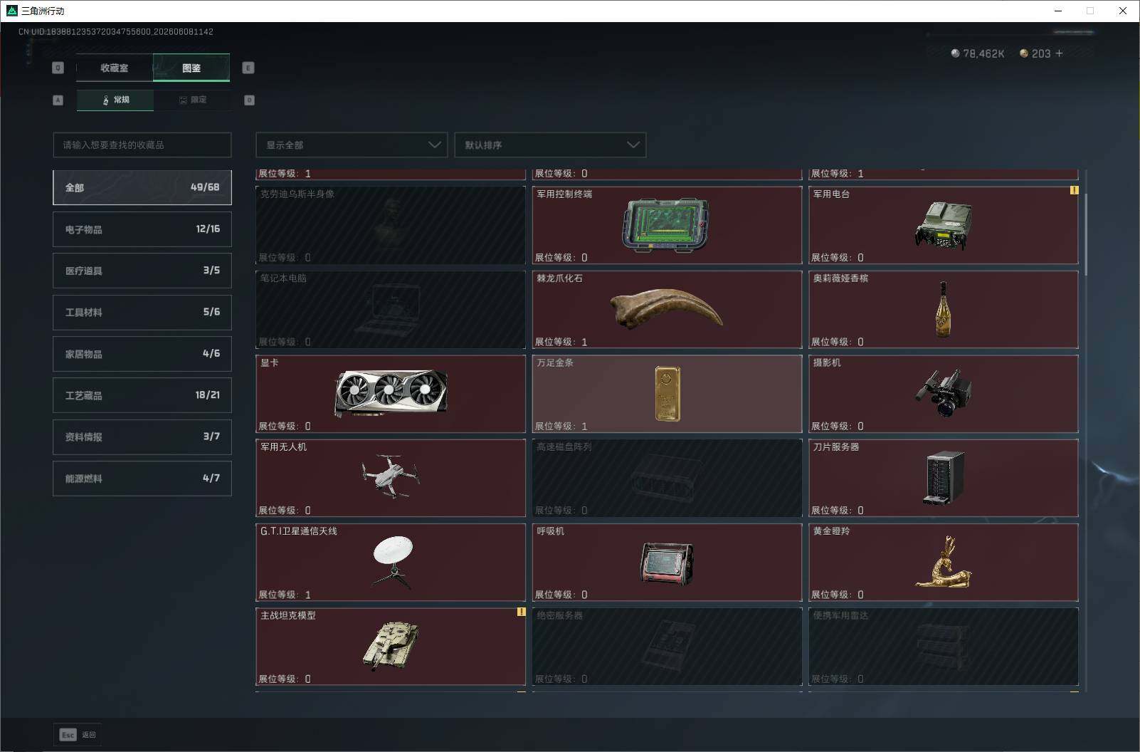
Task: Click the 呼吸机 ventilator image
Action: [x=667, y=563]
